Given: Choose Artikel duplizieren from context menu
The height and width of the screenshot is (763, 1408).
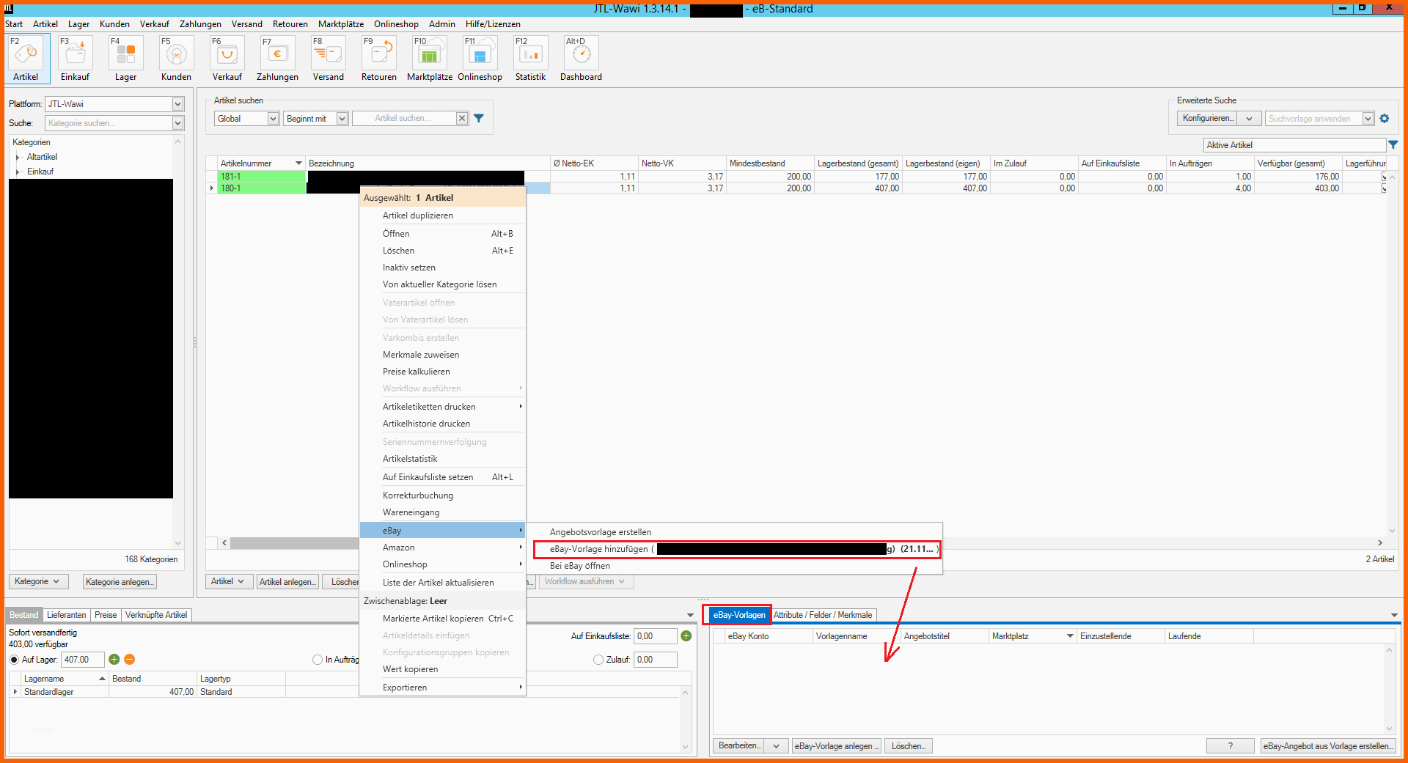Looking at the screenshot, I should click(417, 215).
